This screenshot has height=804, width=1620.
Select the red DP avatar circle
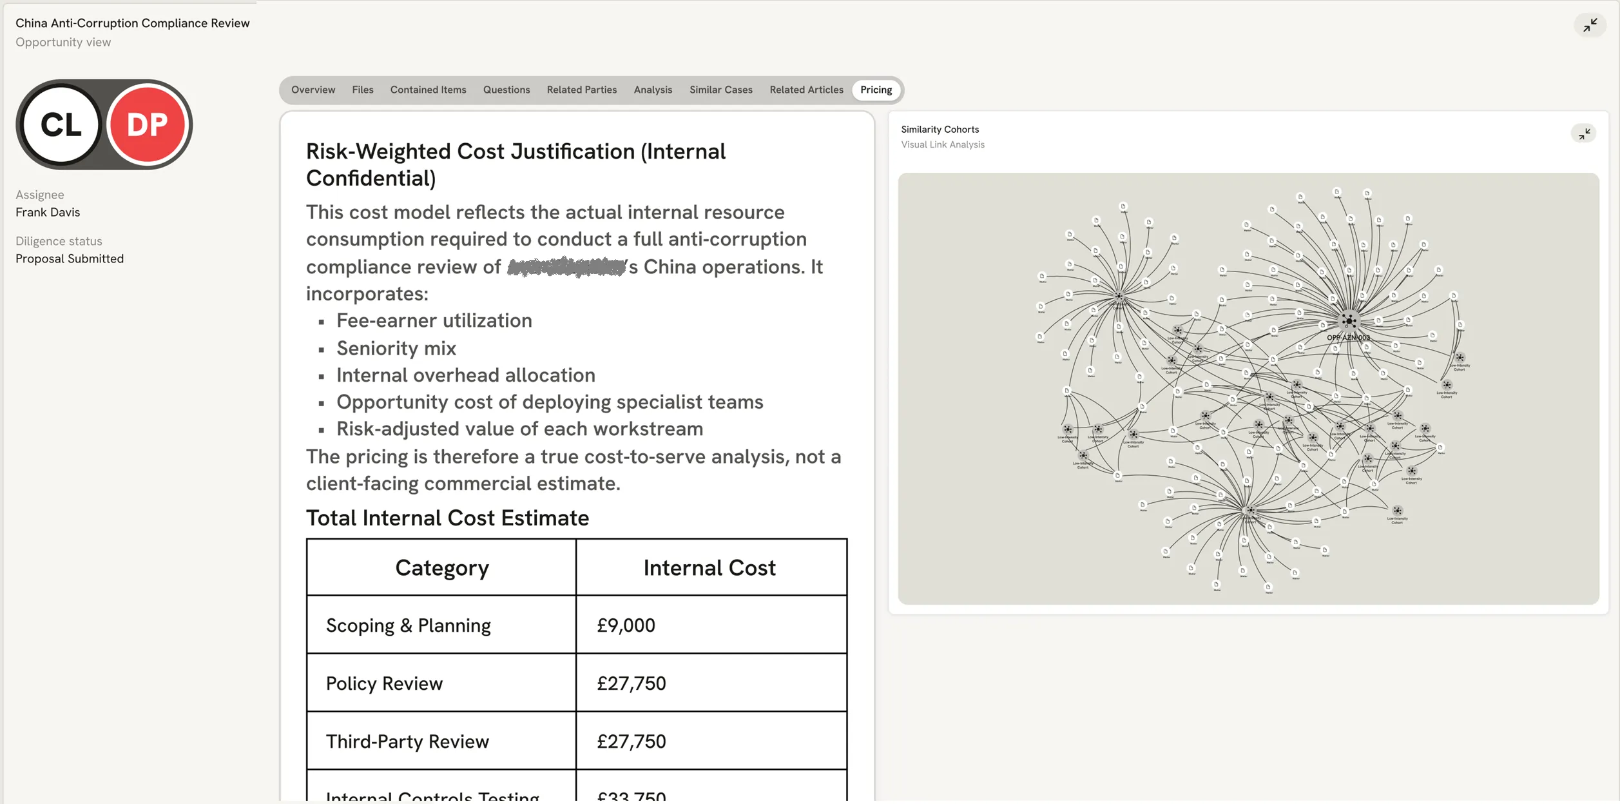pyautogui.click(x=148, y=124)
